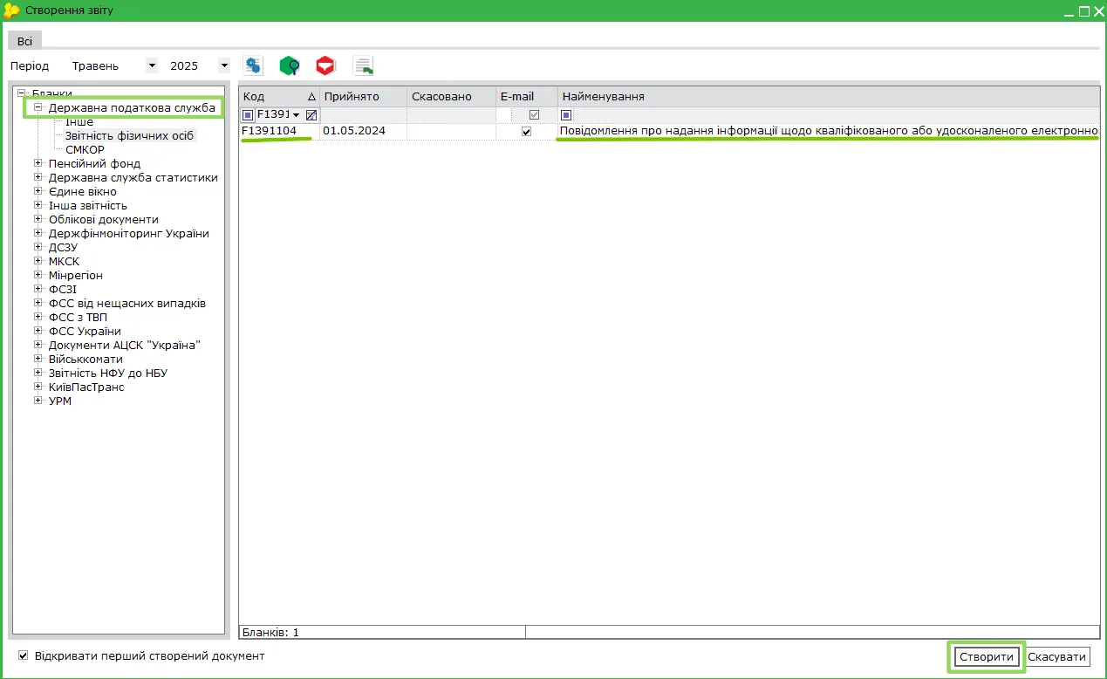Screen dimensions: 1107x679
Task: Toggle E-mail checkbox in row F1391104
Action: 526,132
